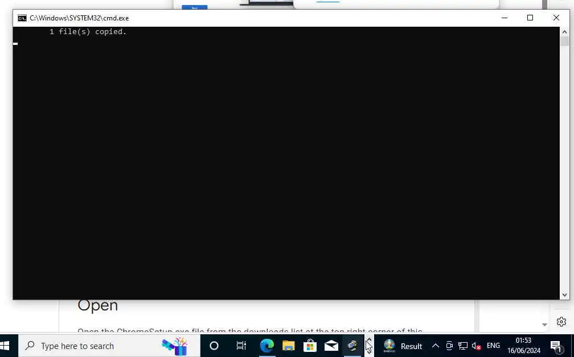Click the '1 file(s) copied.' output text
Screen dimensions: 574x357
click(88, 32)
